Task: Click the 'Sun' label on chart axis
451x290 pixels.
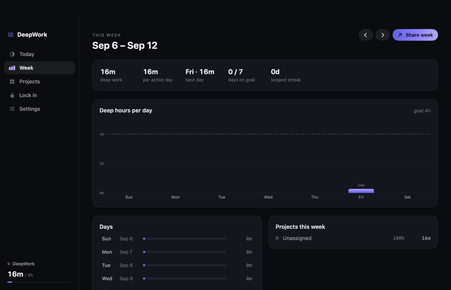Action: click(x=129, y=197)
